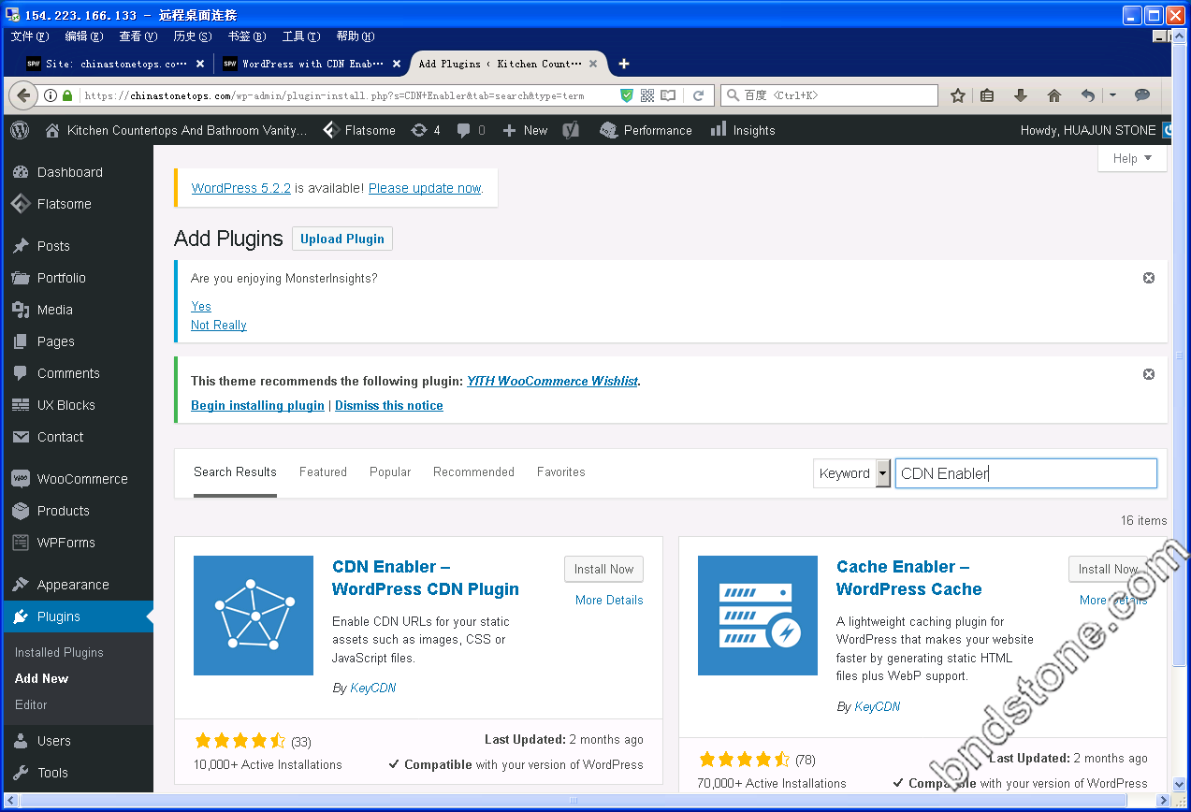Open the Keyword search type dropdown
Viewport: 1191px width, 812px height.
[x=851, y=473]
